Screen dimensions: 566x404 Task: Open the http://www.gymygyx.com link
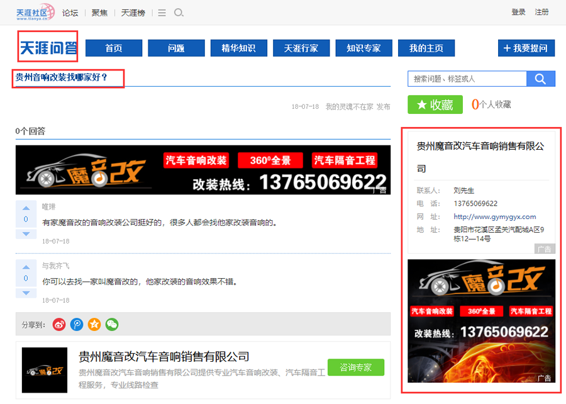click(494, 216)
